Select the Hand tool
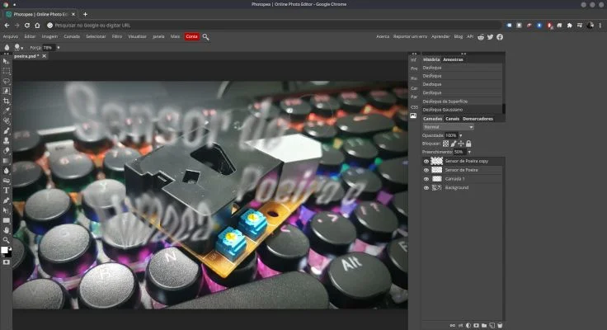The width and height of the screenshot is (607, 330). click(7, 230)
